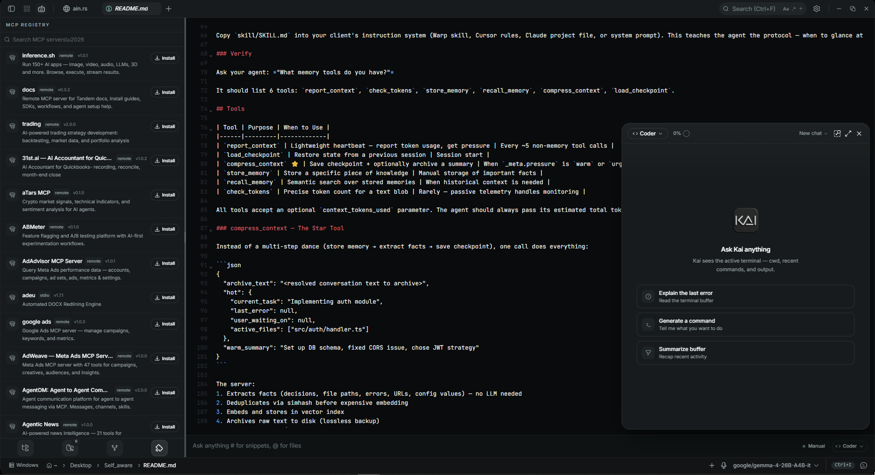Open the Coder mode dropdown in Kai panel
The image size is (875, 475).
pyautogui.click(x=648, y=134)
